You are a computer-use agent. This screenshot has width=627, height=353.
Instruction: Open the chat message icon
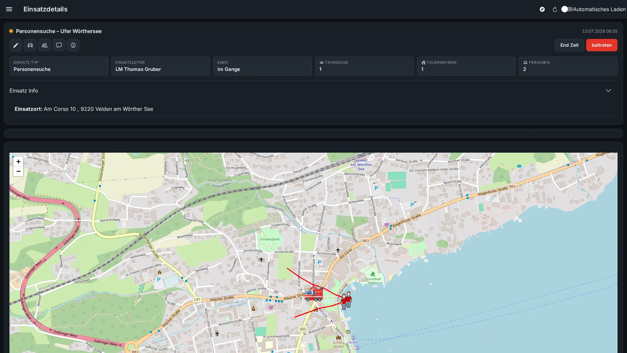pos(59,45)
